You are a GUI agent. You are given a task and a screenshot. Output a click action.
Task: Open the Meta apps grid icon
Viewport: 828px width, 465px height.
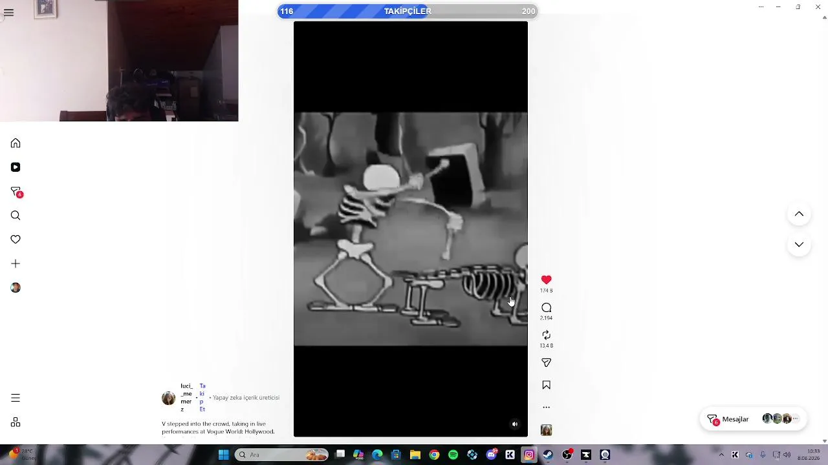click(16, 422)
